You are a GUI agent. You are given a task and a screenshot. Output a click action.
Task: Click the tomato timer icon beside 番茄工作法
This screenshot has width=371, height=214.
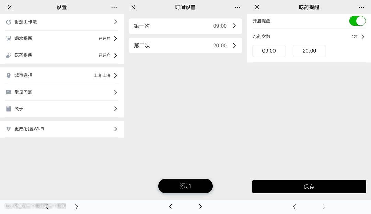coord(9,22)
